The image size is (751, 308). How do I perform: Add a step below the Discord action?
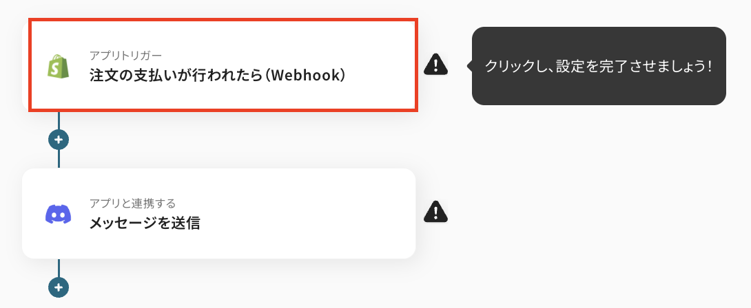(x=59, y=287)
